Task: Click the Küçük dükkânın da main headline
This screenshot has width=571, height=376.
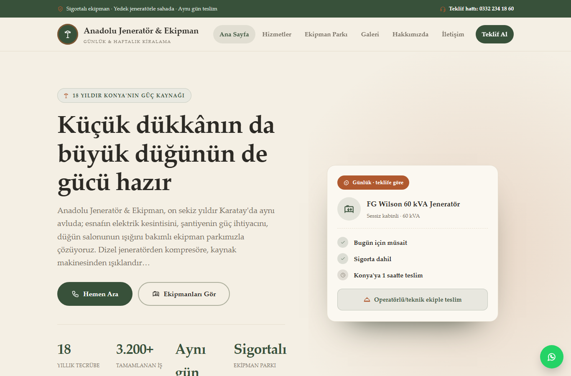Action: pos(166,153)
